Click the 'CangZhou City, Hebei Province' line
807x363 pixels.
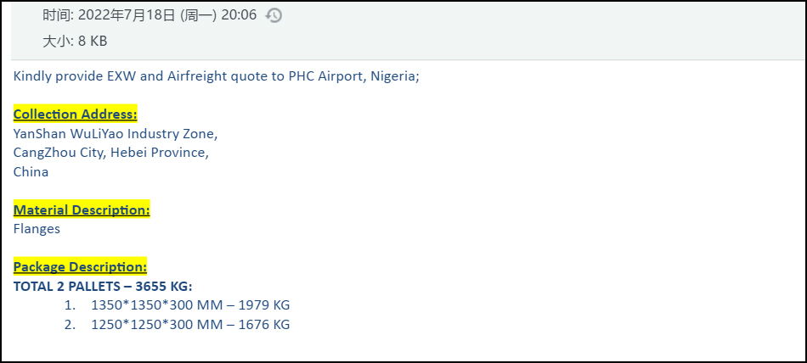[110, 153]
